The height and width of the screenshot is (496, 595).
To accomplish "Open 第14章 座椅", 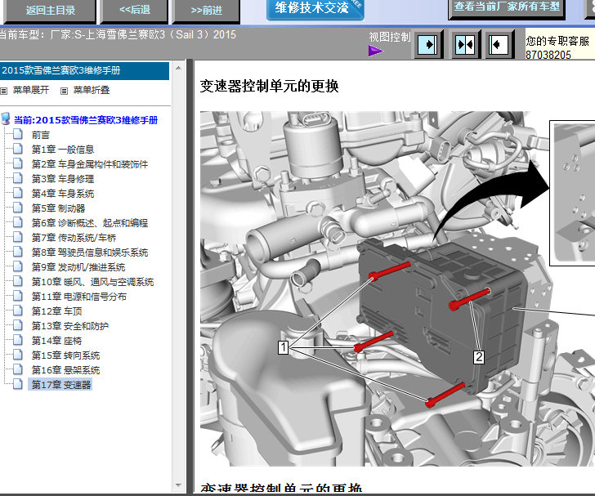I will [x=56, y=341].
